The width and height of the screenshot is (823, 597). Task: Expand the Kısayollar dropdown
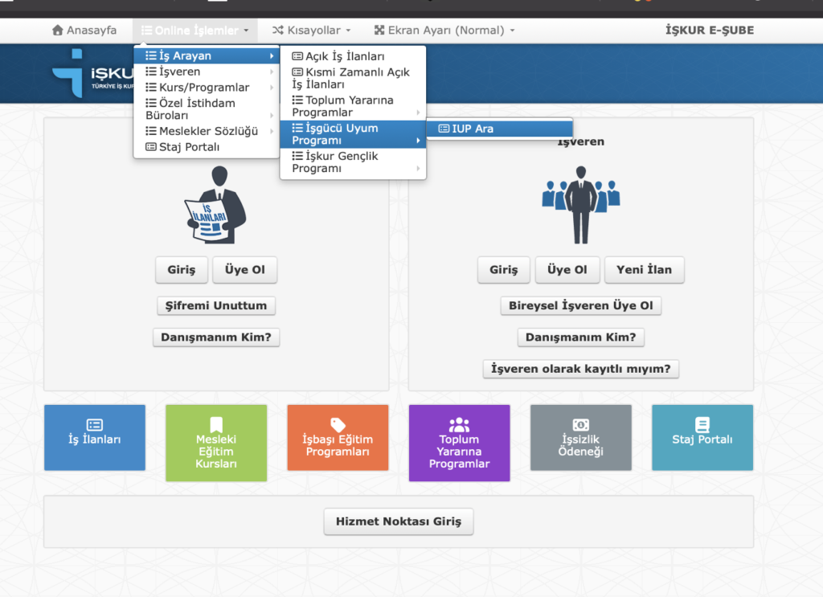pyautogui.click(x=311, y=31)
